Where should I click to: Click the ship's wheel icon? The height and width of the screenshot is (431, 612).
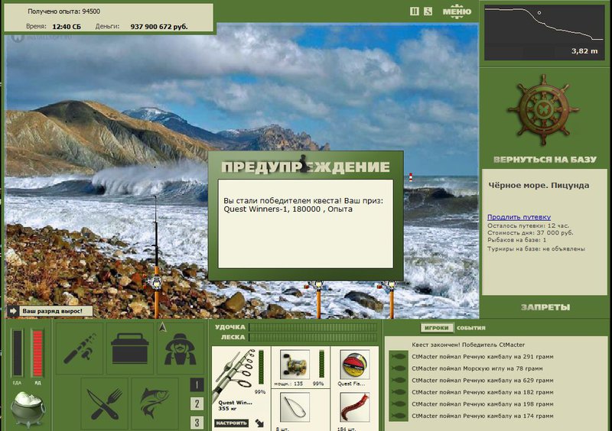542,110
